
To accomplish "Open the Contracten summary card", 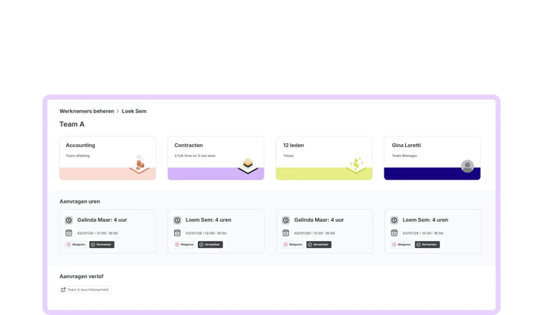I will 216,158.
